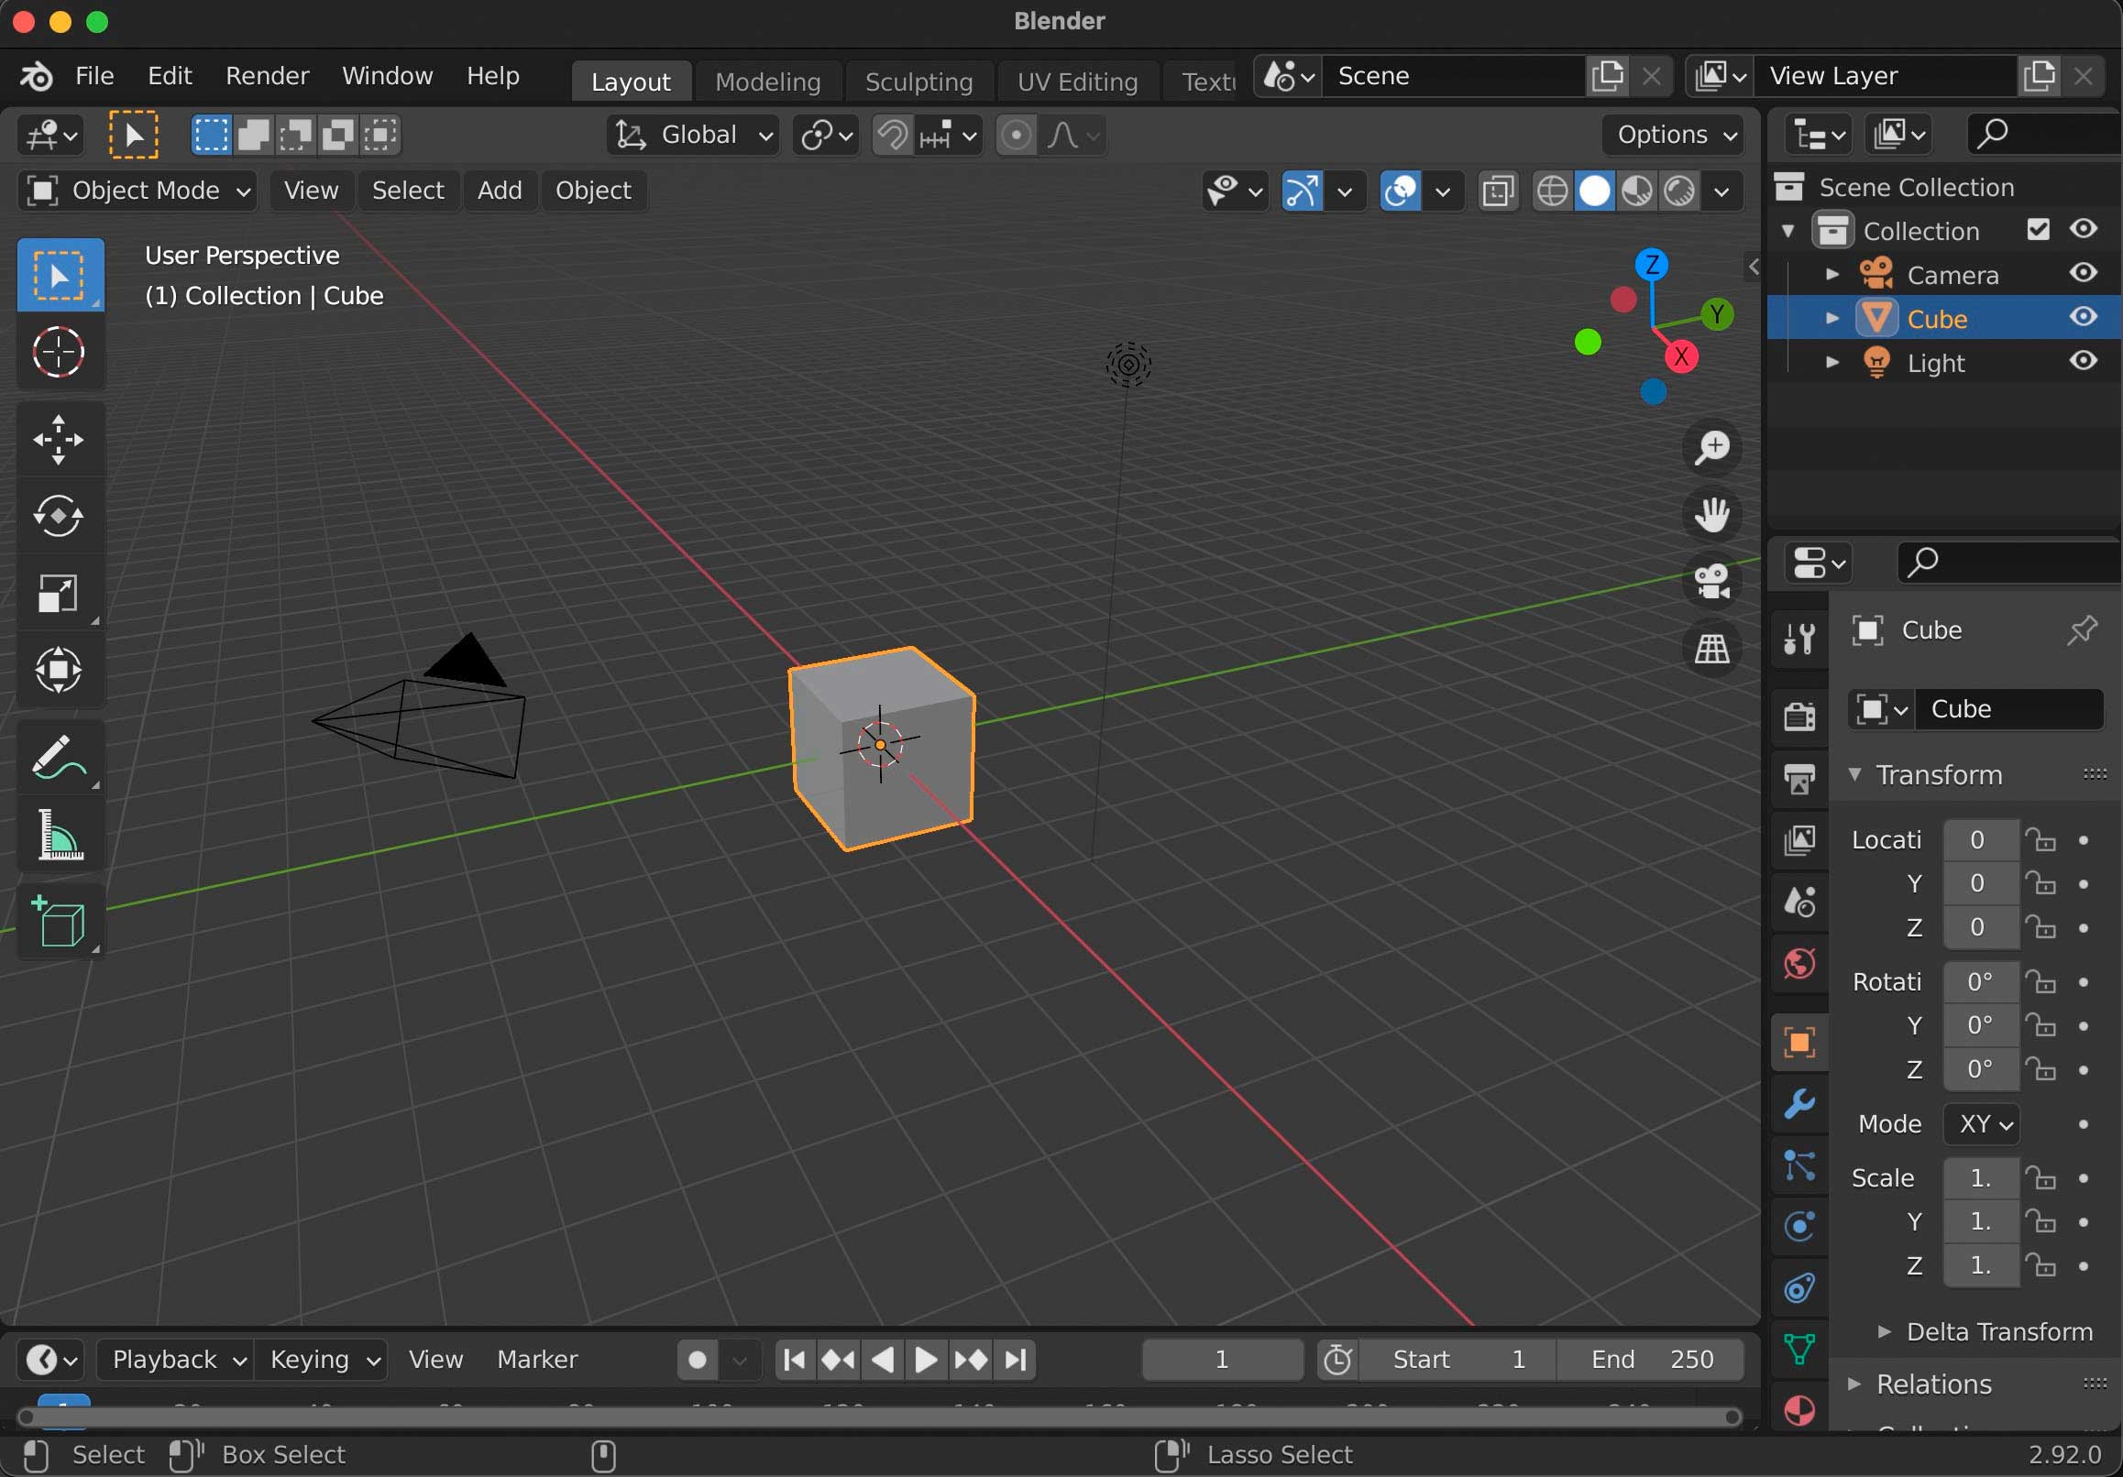This screenshot has width=2123, height=1477.
Task: Open the Object Mode dropdown
Action: [x=137, y=191]
